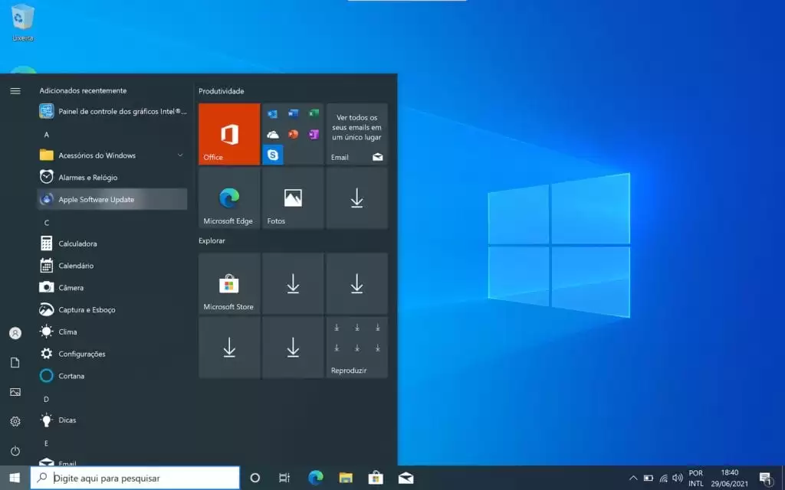Click the download tile beside Fotos
The height and width of the screenshot is (490, 785).
click(357, 198)
